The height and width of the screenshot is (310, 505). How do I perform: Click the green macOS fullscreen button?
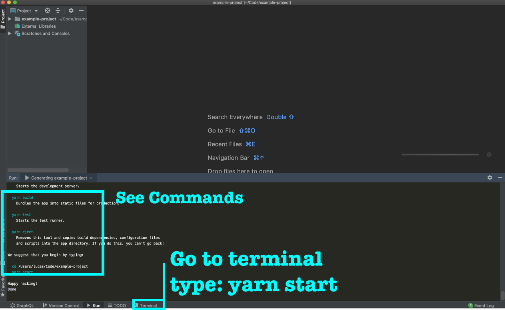[x=15, y=2]
